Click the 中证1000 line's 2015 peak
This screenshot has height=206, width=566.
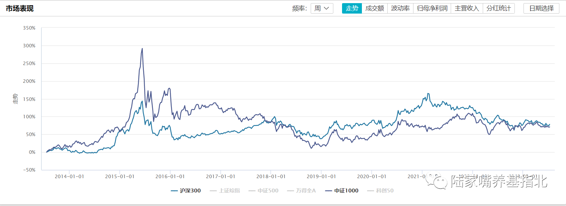tap(142, 49)
